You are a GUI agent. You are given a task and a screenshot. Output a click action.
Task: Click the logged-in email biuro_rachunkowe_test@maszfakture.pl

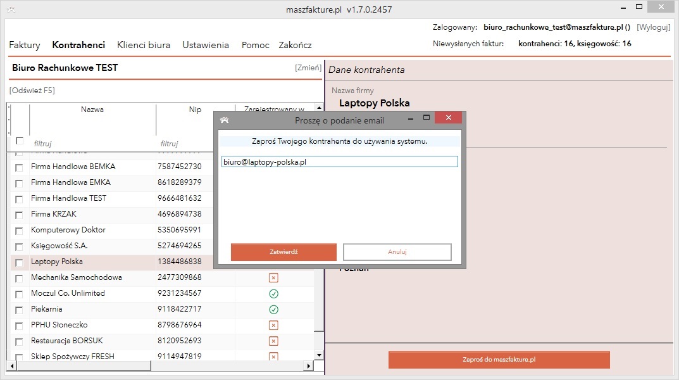coord(553,27)
